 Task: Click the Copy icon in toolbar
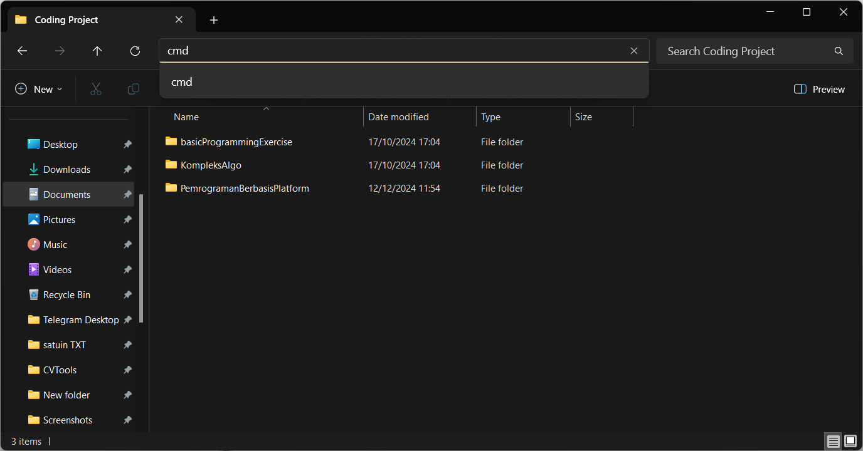134,89
